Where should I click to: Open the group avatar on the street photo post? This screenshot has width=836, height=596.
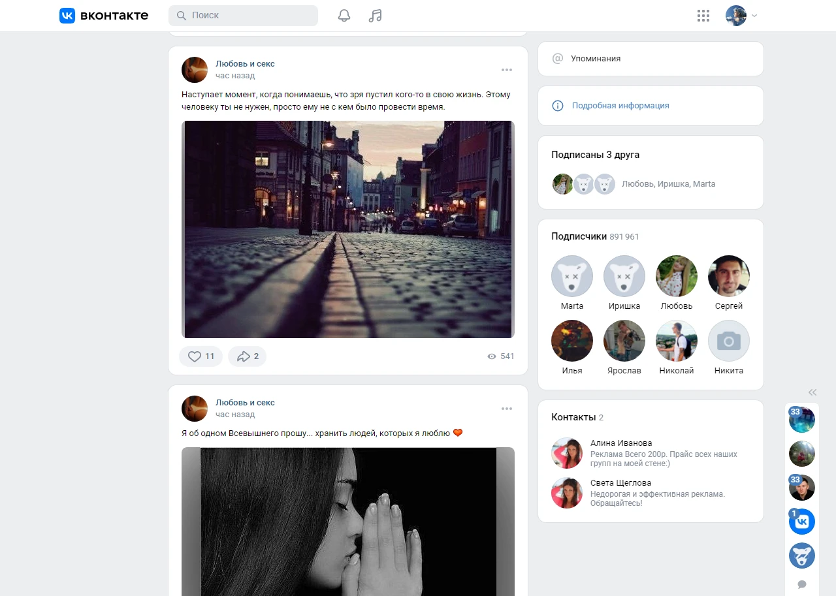tap(195, 70)
